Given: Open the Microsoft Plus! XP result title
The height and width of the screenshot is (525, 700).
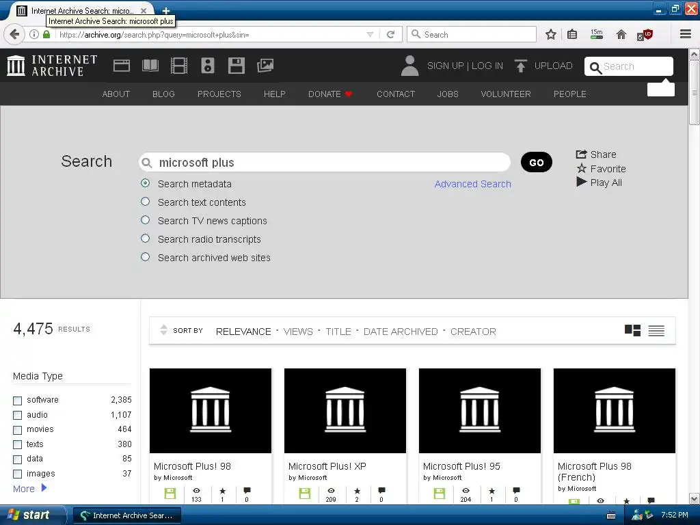Looking at the screenshot, I should (x=327, y=466).
